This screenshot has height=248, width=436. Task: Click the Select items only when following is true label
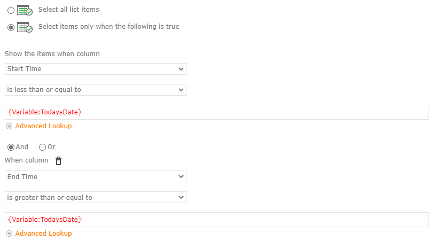click(x=108, y=26)
